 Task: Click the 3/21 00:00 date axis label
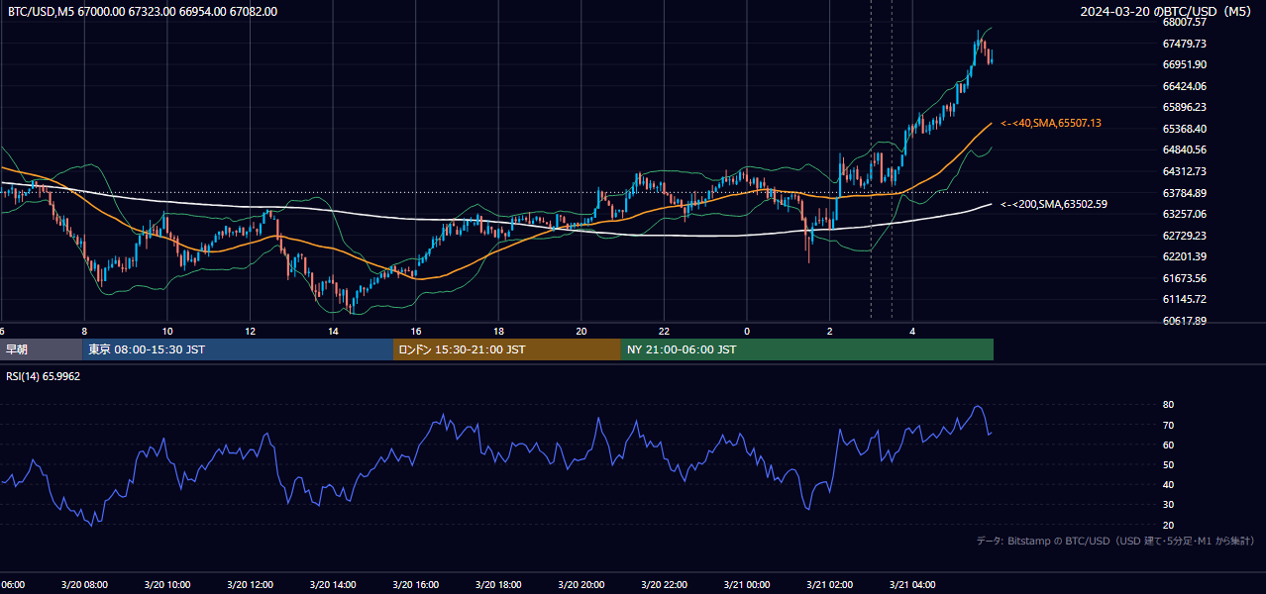(x=747, y=585)
